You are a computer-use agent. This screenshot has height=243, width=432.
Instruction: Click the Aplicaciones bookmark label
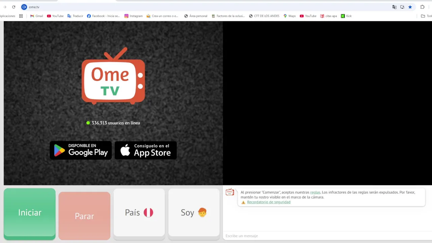7,16
